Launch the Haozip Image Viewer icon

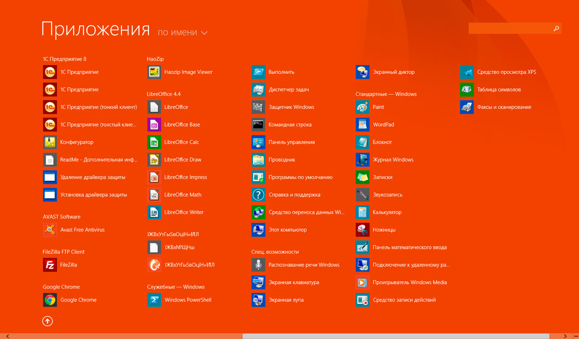[x=154, y=72]
